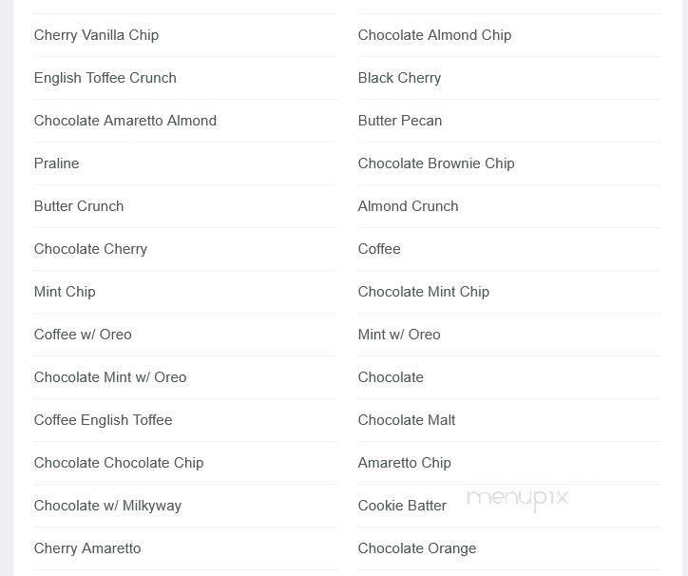Pick Chocolate Malt in the right column
This screenshot has height=576, width=688.
(407, 420)
